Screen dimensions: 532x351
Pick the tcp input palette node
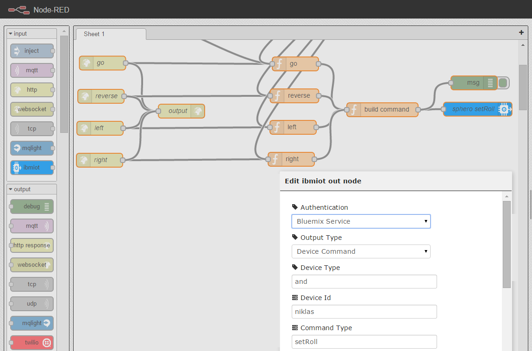[x=32, y=129]
